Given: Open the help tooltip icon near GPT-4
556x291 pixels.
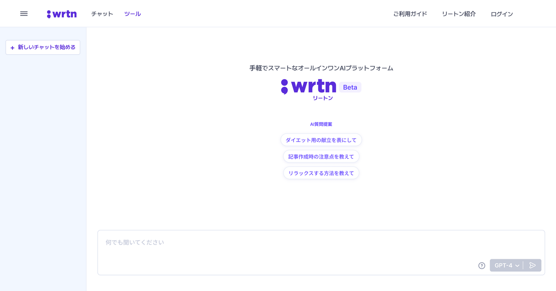Looking at the screenshot, I should point(481,266).
